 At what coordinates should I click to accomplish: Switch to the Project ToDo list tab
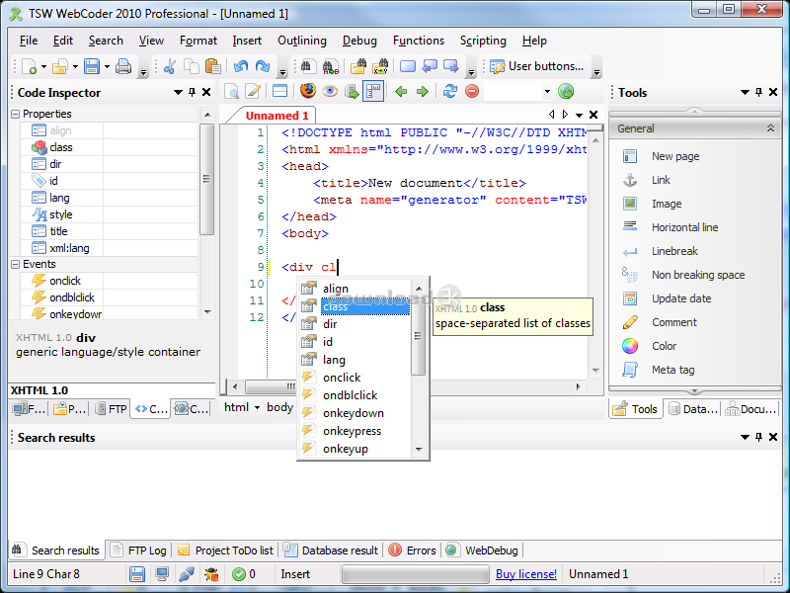226,551
